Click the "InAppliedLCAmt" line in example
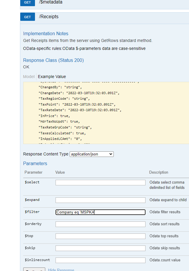The height and width of the screenshot is (271, 189). point(60,139)
